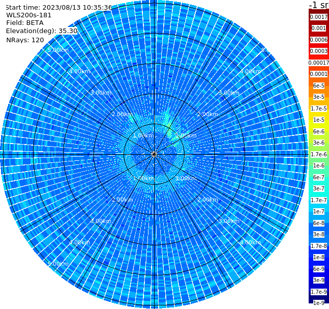Click the 2.00km range label in lower-left quadrant

[122, 200]
